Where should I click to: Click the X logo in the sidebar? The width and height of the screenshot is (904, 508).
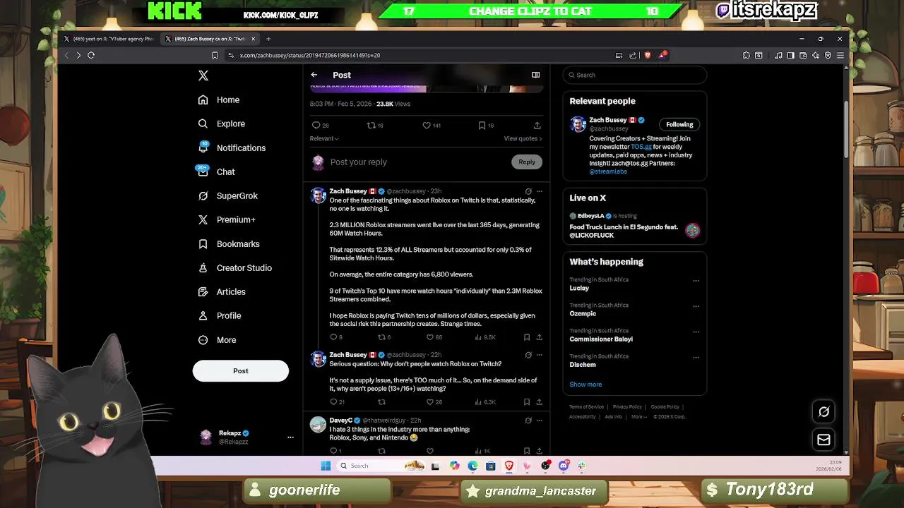point(203,75)
